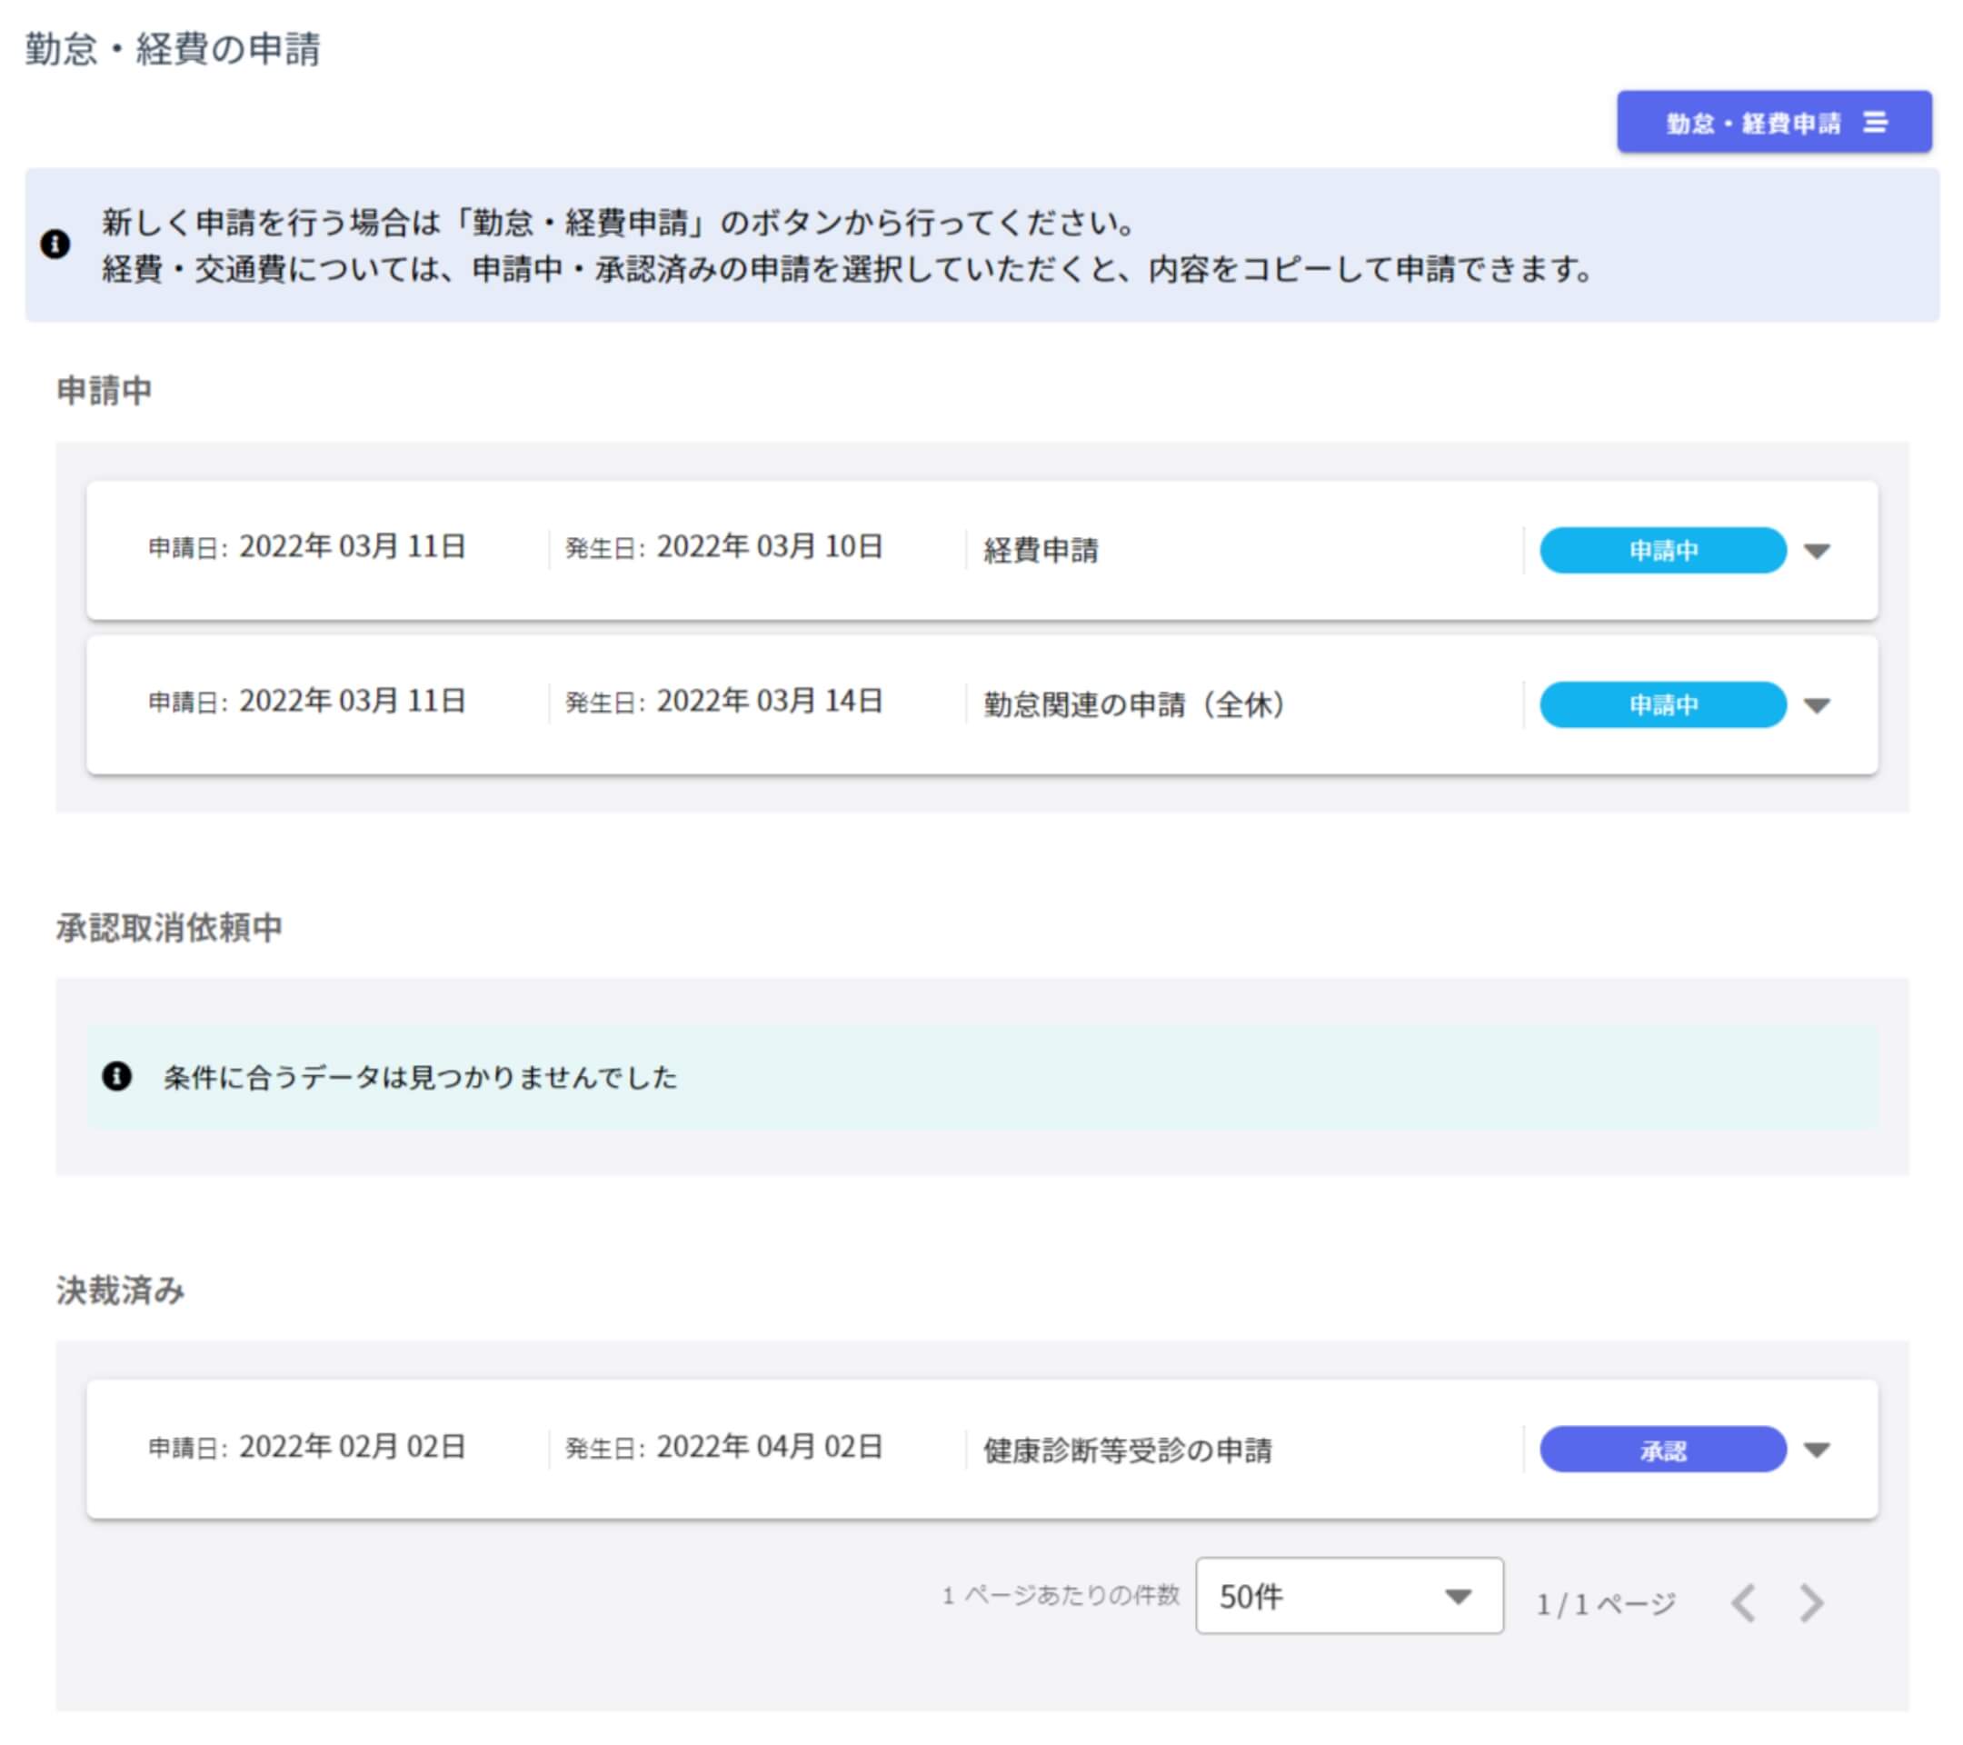The image size is (1963, 1745).
Task: Click the 申請中 badge on 経費申請 row
Action: tap(1662, 550)
